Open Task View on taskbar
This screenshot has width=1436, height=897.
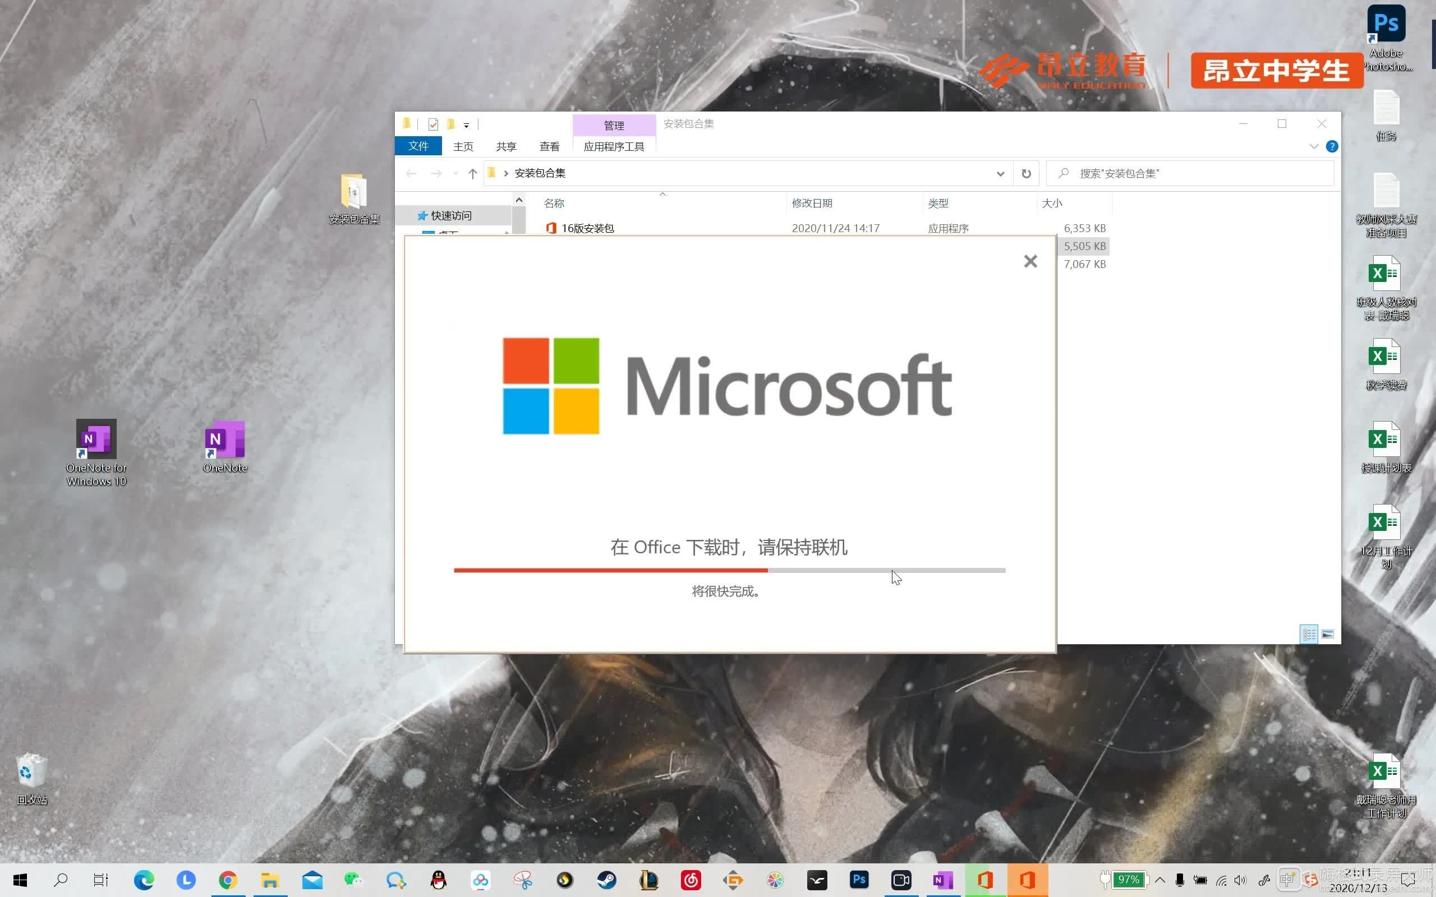pyautogui.click(x=101, y=880)
